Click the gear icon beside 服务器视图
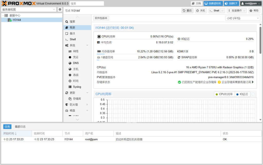 click(x=60, y=9)
